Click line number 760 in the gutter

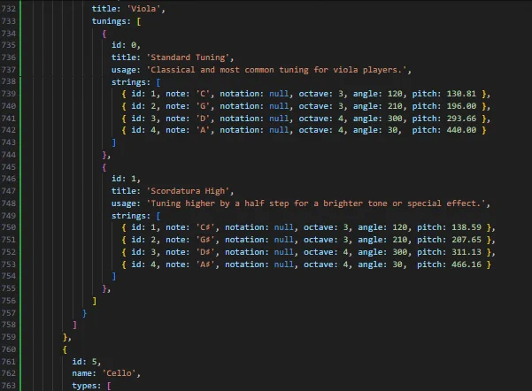[x=9, y=349]
